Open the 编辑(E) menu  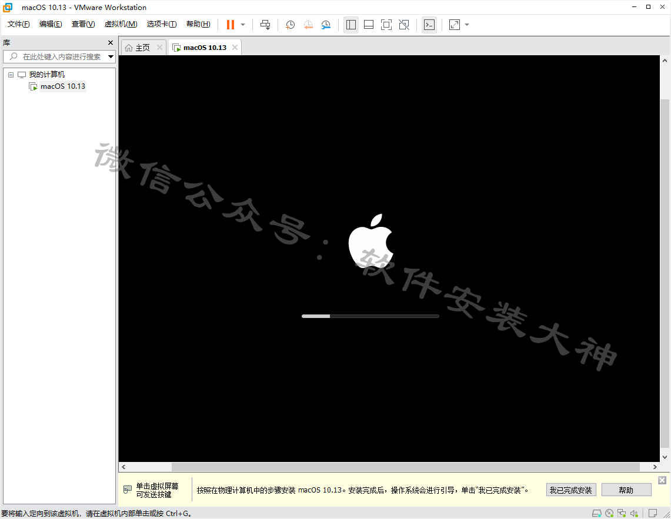point(51,24)
